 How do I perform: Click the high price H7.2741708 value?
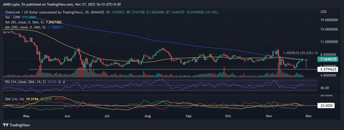pyautogui.click(x=136, y=12)
